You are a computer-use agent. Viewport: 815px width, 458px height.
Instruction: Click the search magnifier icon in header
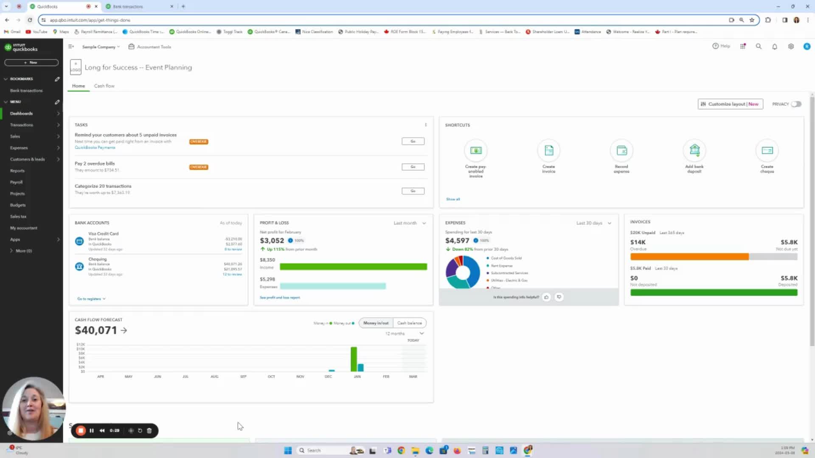click(x=759, y=47)
